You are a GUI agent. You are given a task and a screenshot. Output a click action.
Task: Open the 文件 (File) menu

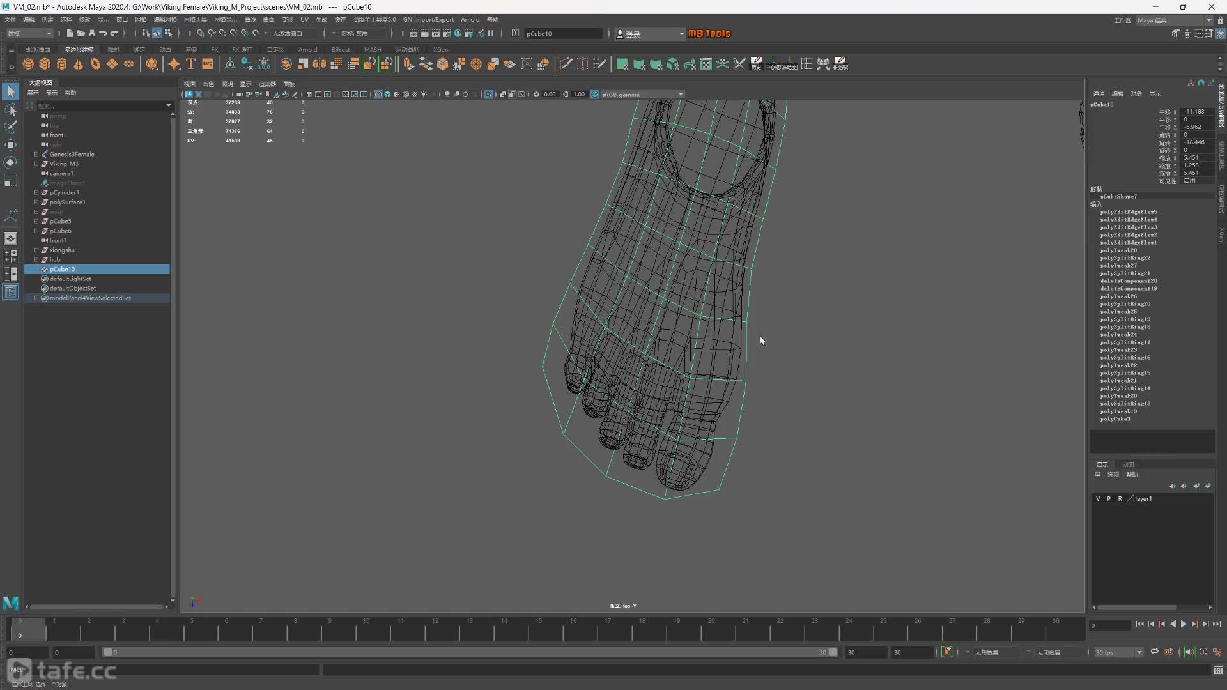point(10,20)
